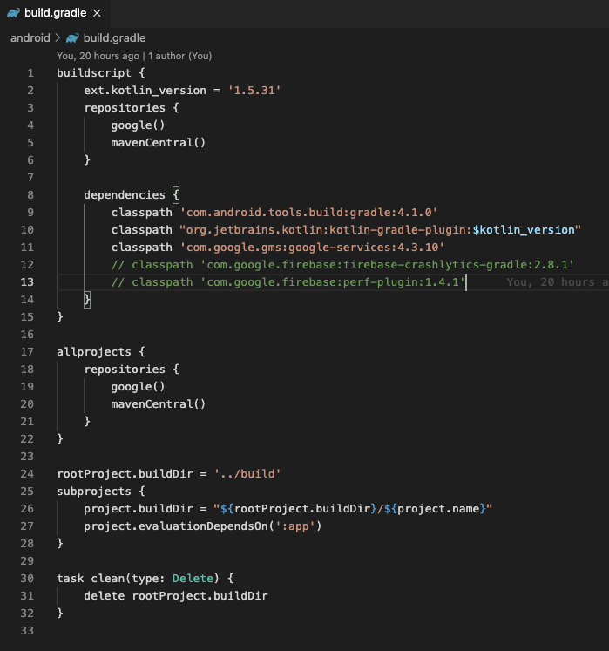This screenshot has height=651, width=609.
Task: Open the '1 author (You)' blame lens
Action: [179, 56]
